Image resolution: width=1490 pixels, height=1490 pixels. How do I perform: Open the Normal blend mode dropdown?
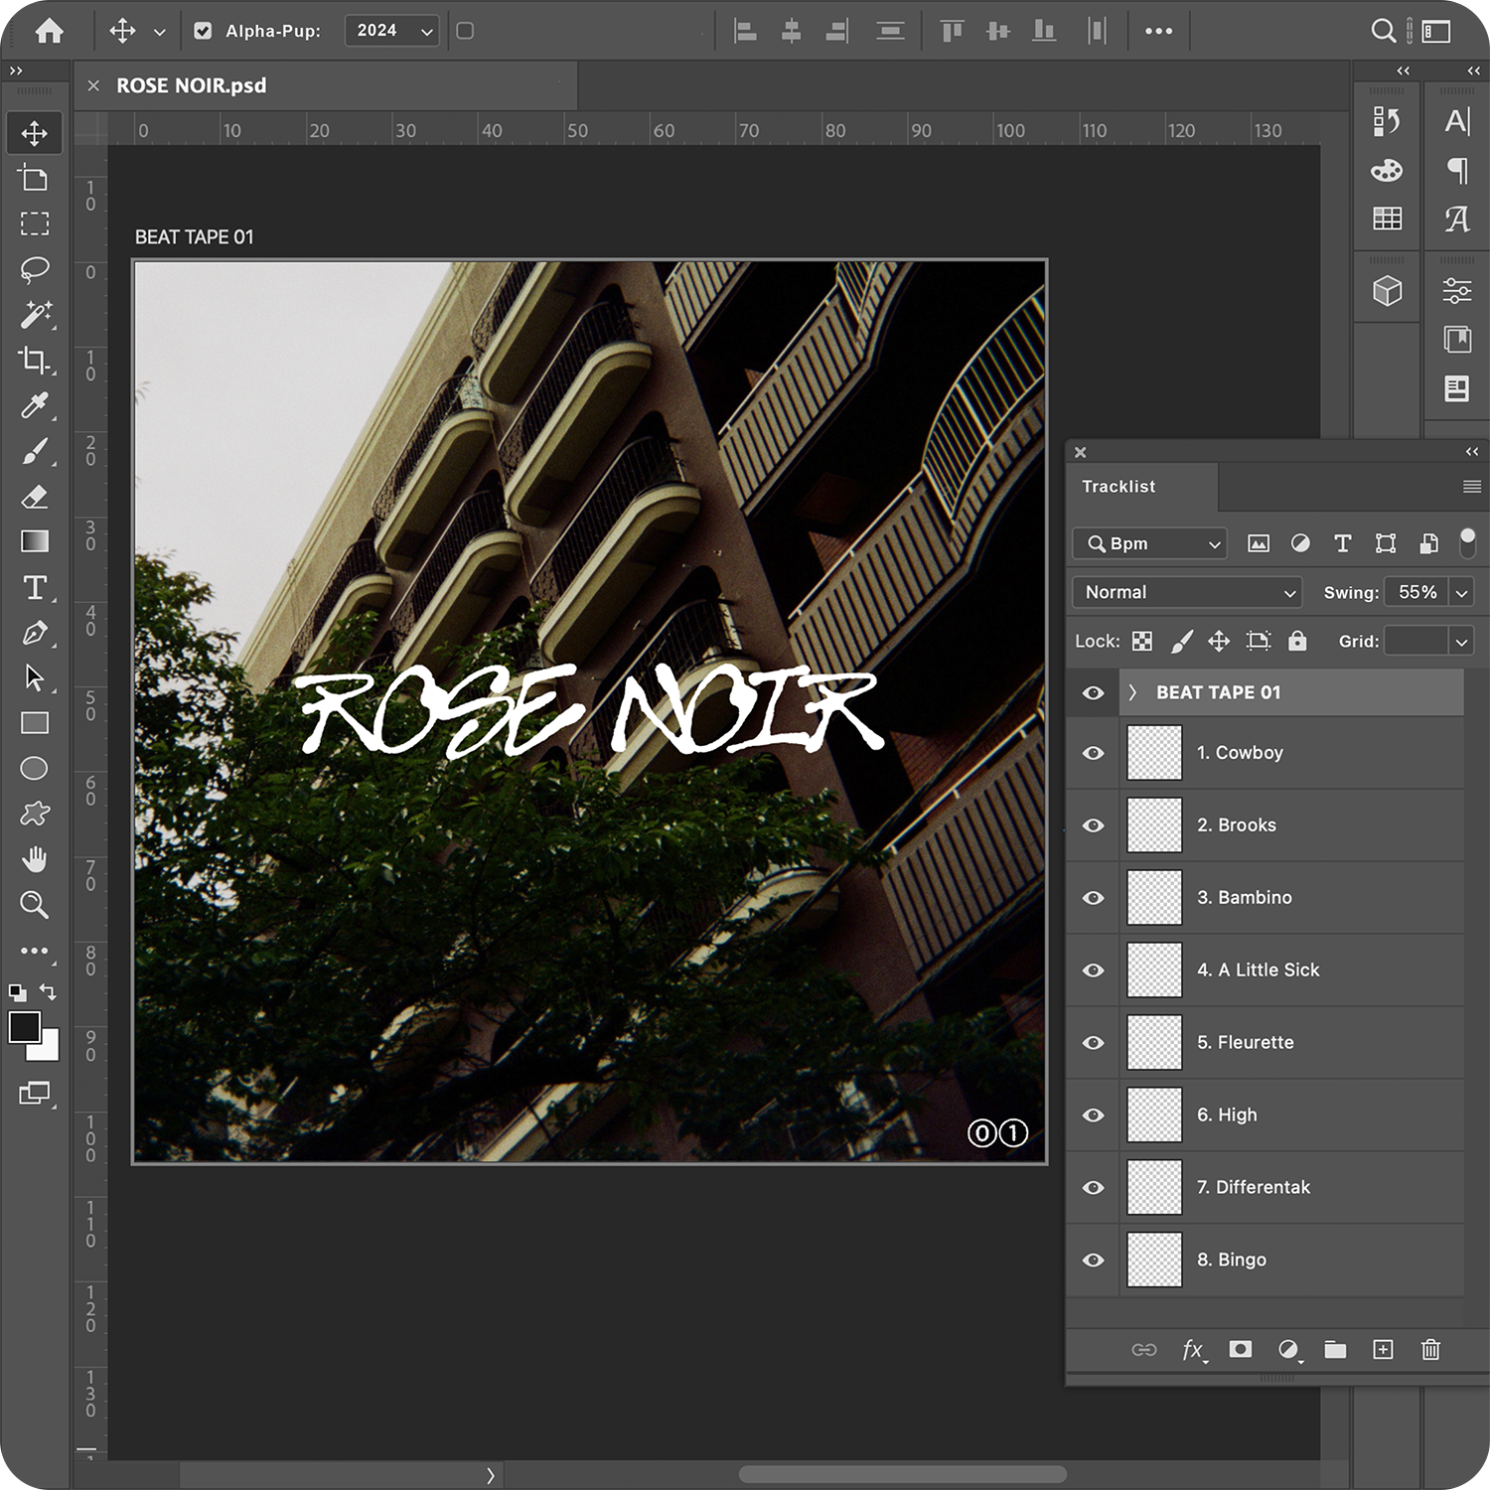(1187, 593)
